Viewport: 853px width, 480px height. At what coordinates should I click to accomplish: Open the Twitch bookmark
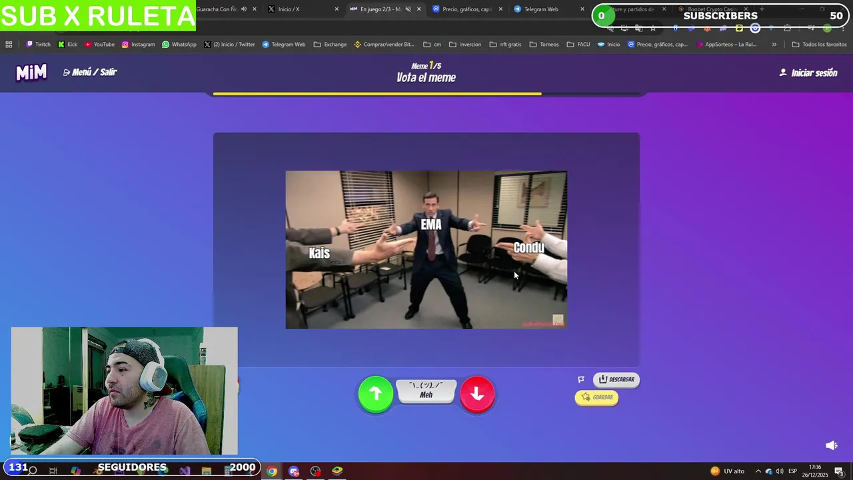pyautogui.click(x=39, y=45)
